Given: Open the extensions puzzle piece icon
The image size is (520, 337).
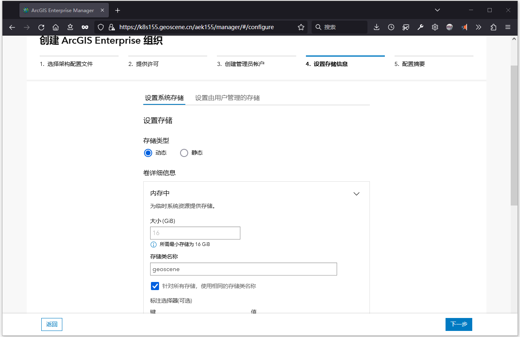Looking at the screenshot, I should [493, 27].
